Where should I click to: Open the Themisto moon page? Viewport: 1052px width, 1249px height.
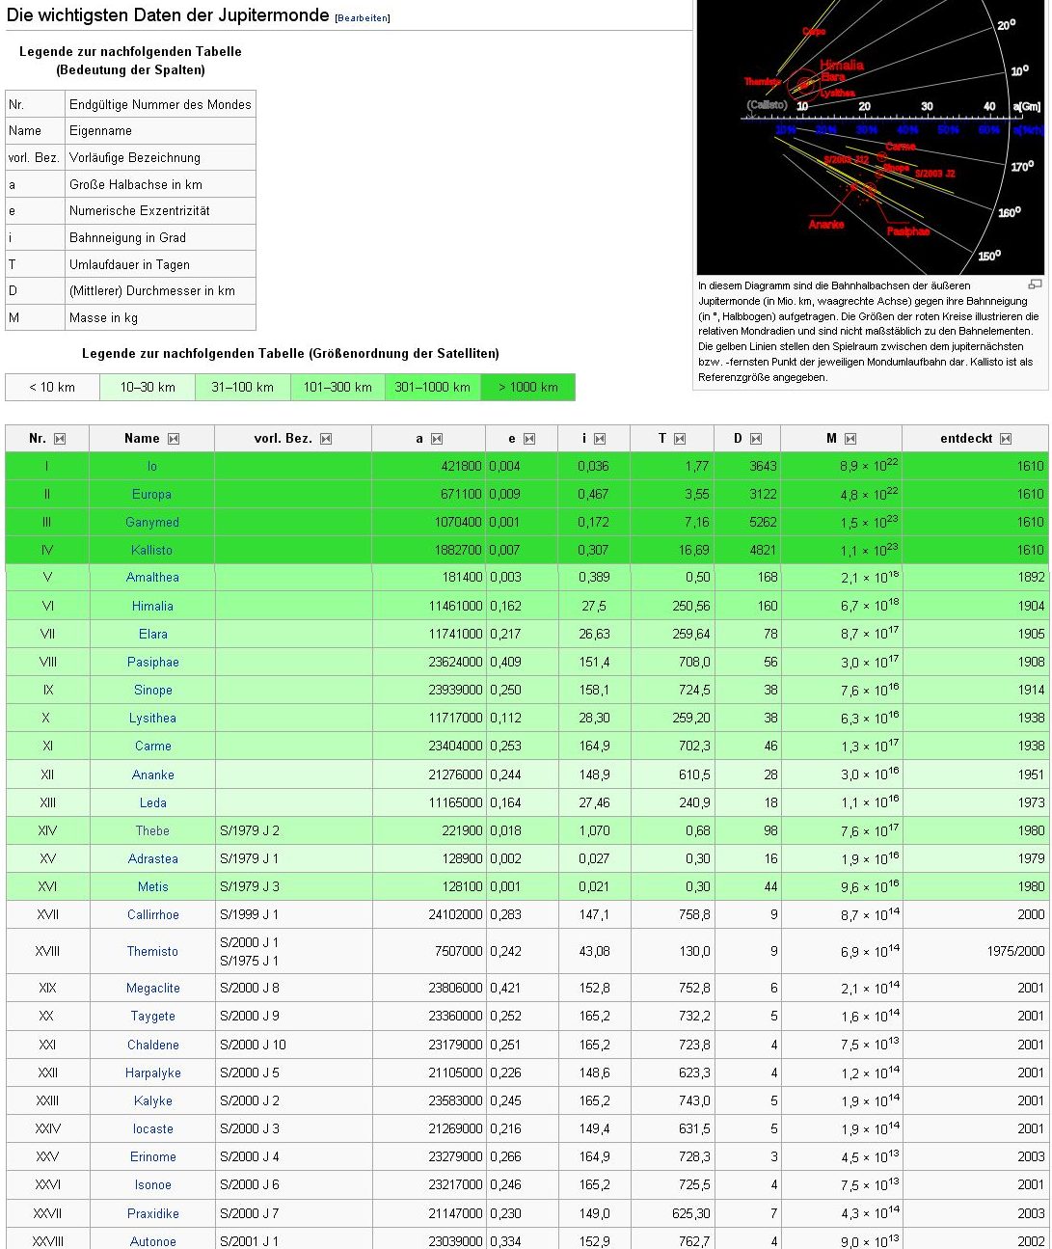coord(152,951)
